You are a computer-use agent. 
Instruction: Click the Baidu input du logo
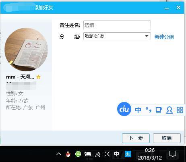[x=124, y=109]
